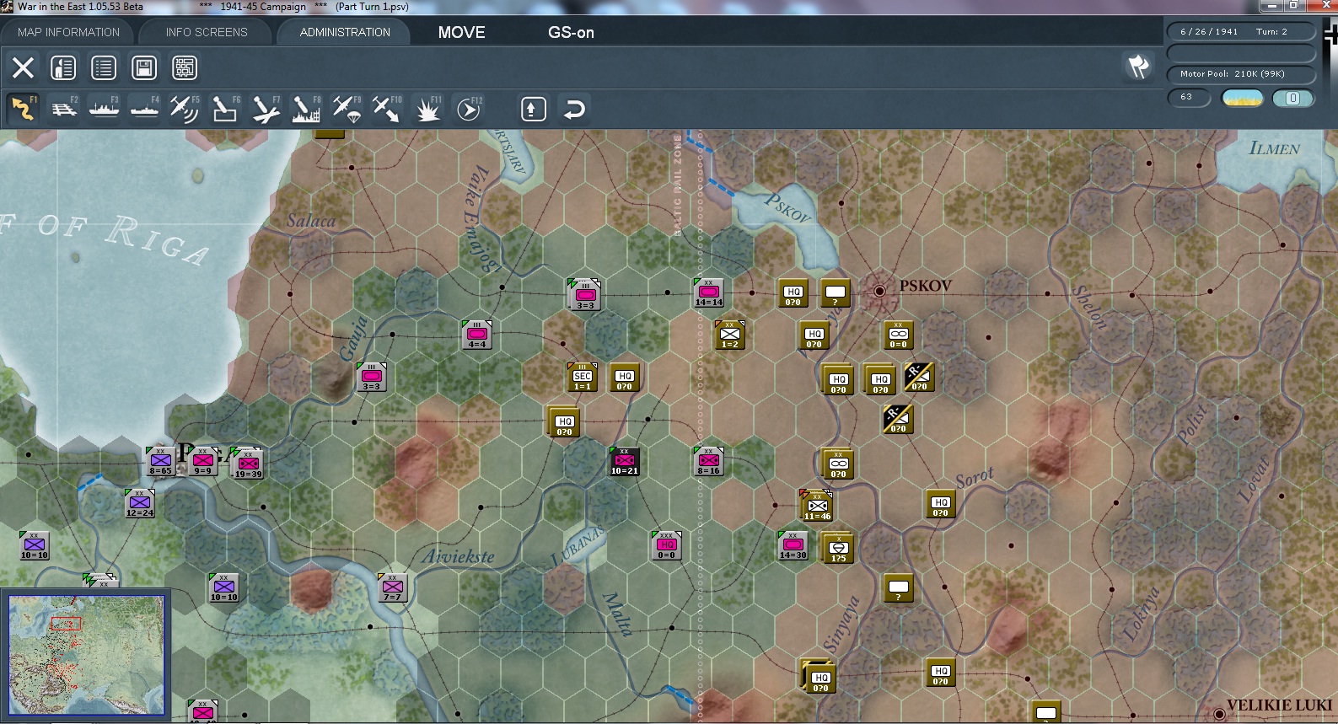The height and width of the screenshot is (724, 1338).
Task: Select the 12=24 unit counter
Action: click(140, 503)
